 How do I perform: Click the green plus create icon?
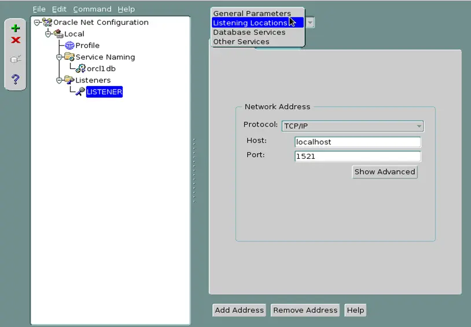[16, 28]
